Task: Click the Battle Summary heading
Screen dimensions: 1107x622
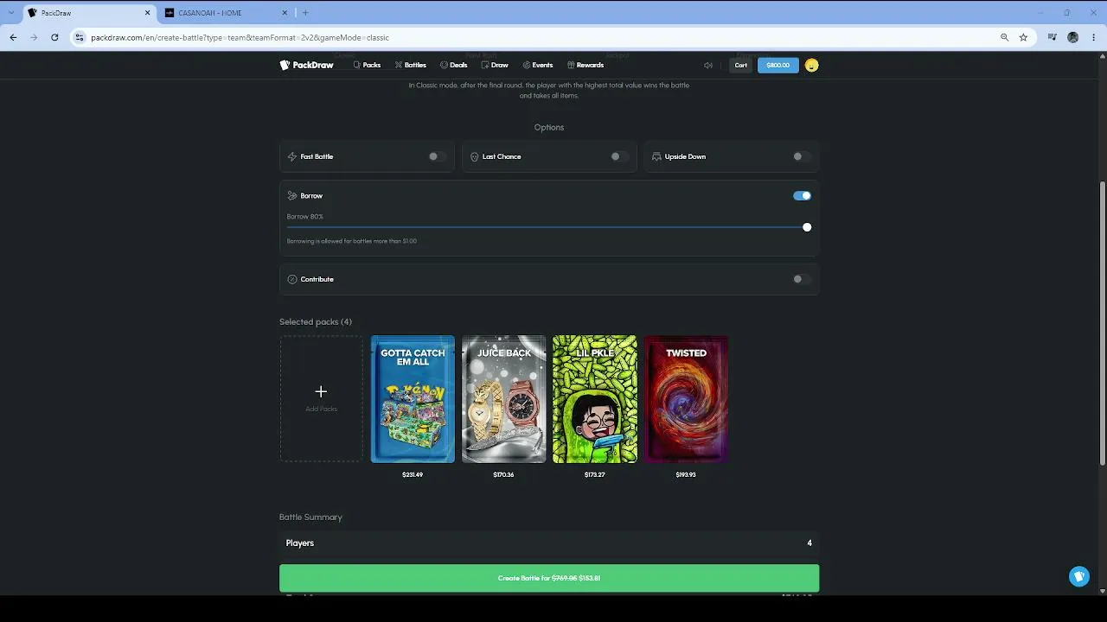Action: coord(310,517)
